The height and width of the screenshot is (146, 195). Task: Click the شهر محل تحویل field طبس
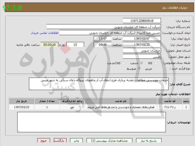point(142,56)
